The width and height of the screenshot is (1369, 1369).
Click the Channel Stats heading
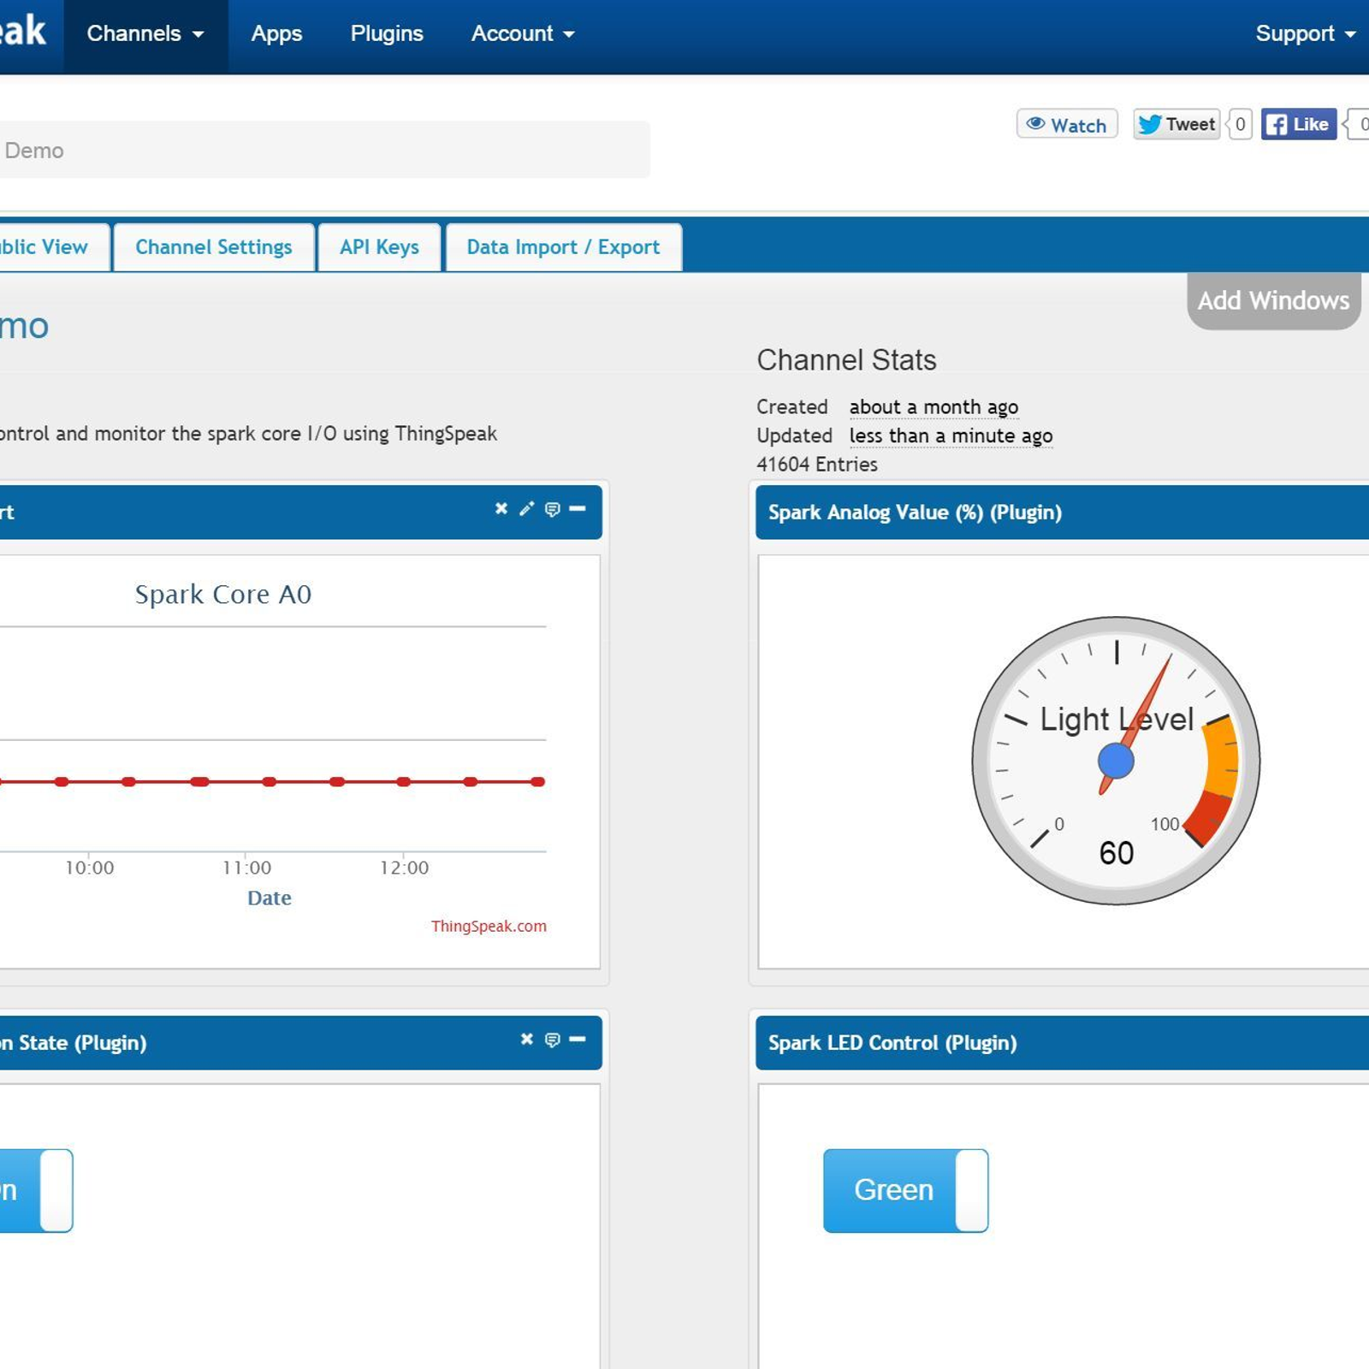(846, 360)
